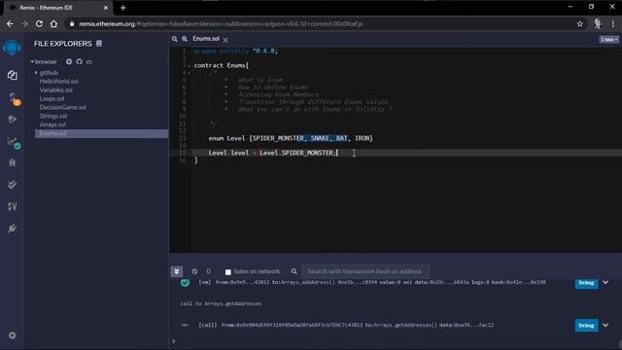Screen dimensions: 622x350
Task: Click the pragma solidity line
Action: (x=236, y=51)
